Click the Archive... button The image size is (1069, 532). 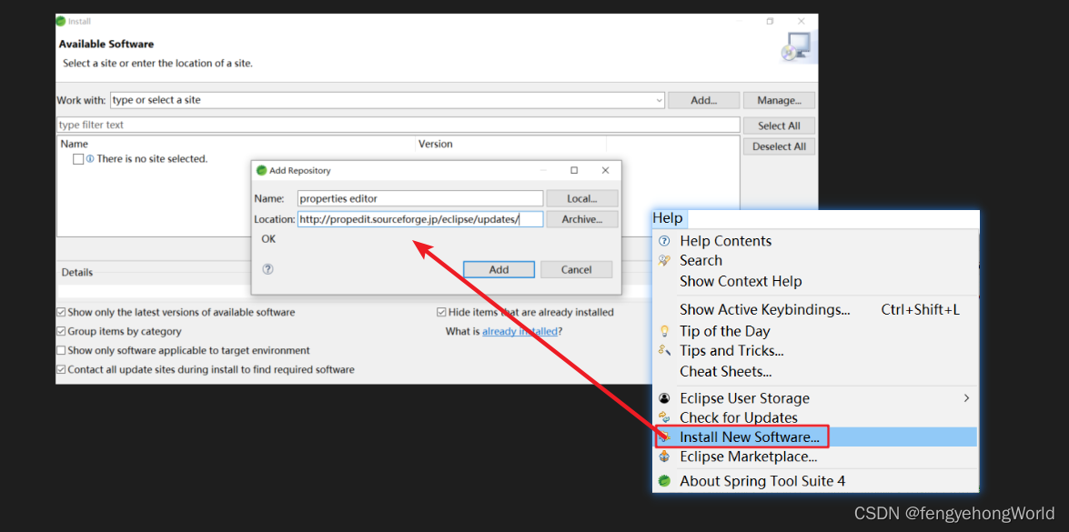point(581,219)
